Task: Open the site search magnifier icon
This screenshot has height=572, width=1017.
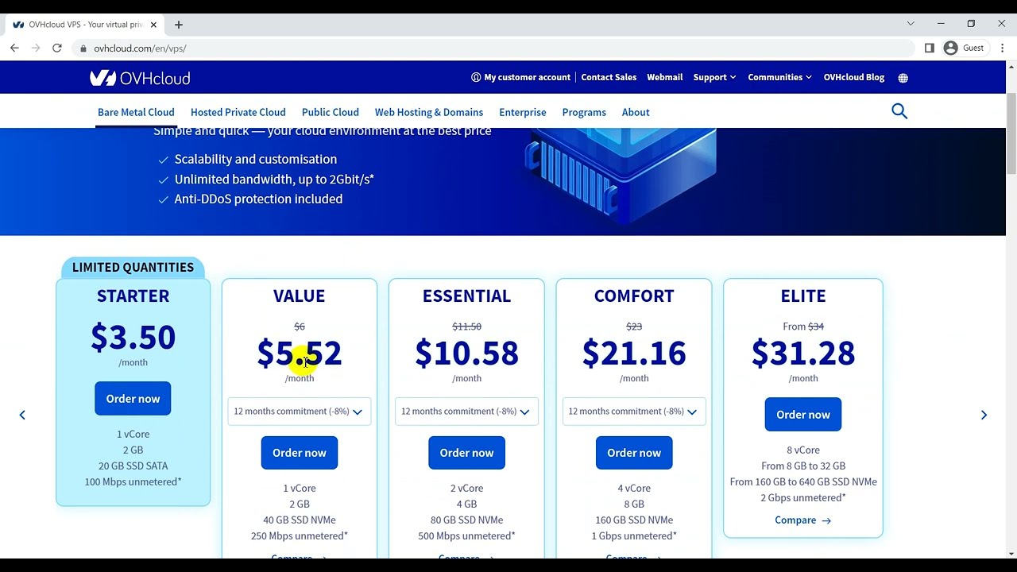Action: tap(899, 111)
